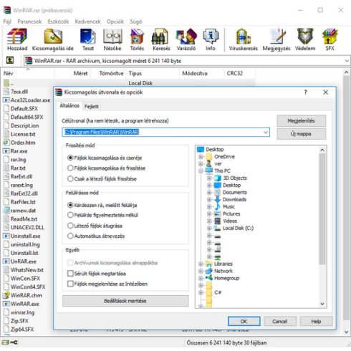
Task: Select Fájlok kicsomagolása és frissítése radio
Action: tap(70, 168)
